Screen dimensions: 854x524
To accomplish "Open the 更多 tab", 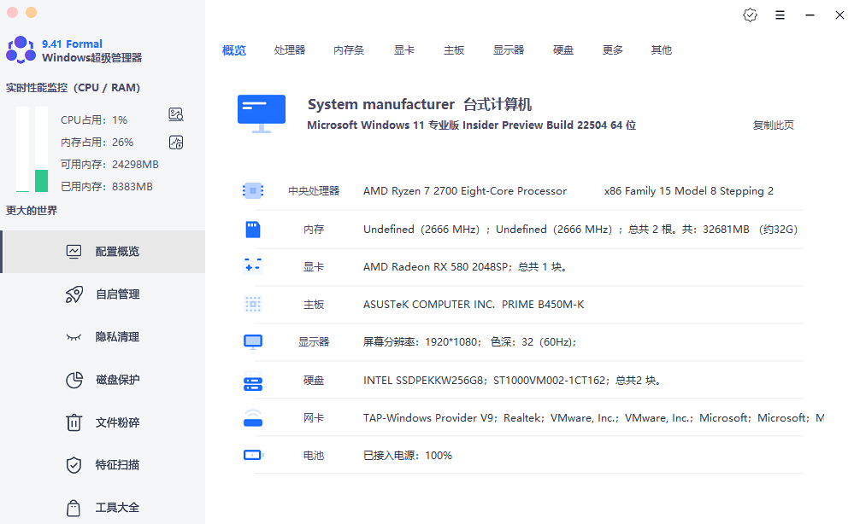I will click(613, 50).
